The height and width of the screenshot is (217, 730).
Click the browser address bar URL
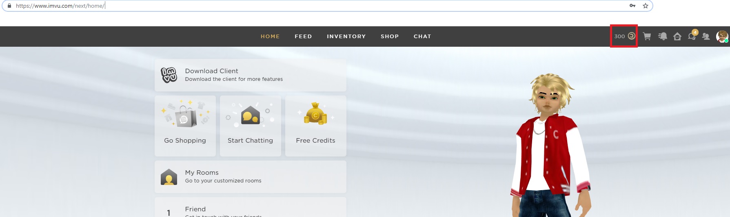tap(60, 6)
